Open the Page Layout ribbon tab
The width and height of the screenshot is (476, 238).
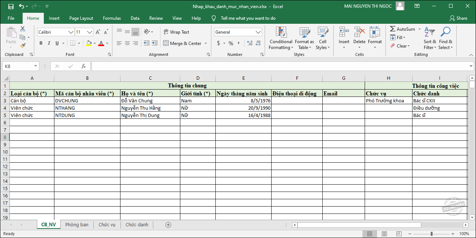coord(81,18)
